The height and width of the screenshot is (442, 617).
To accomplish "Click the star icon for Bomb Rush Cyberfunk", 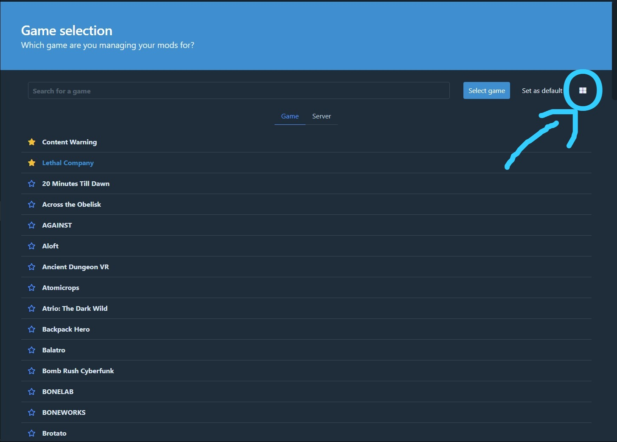I will pyautogui.click(x=31, y=371).
